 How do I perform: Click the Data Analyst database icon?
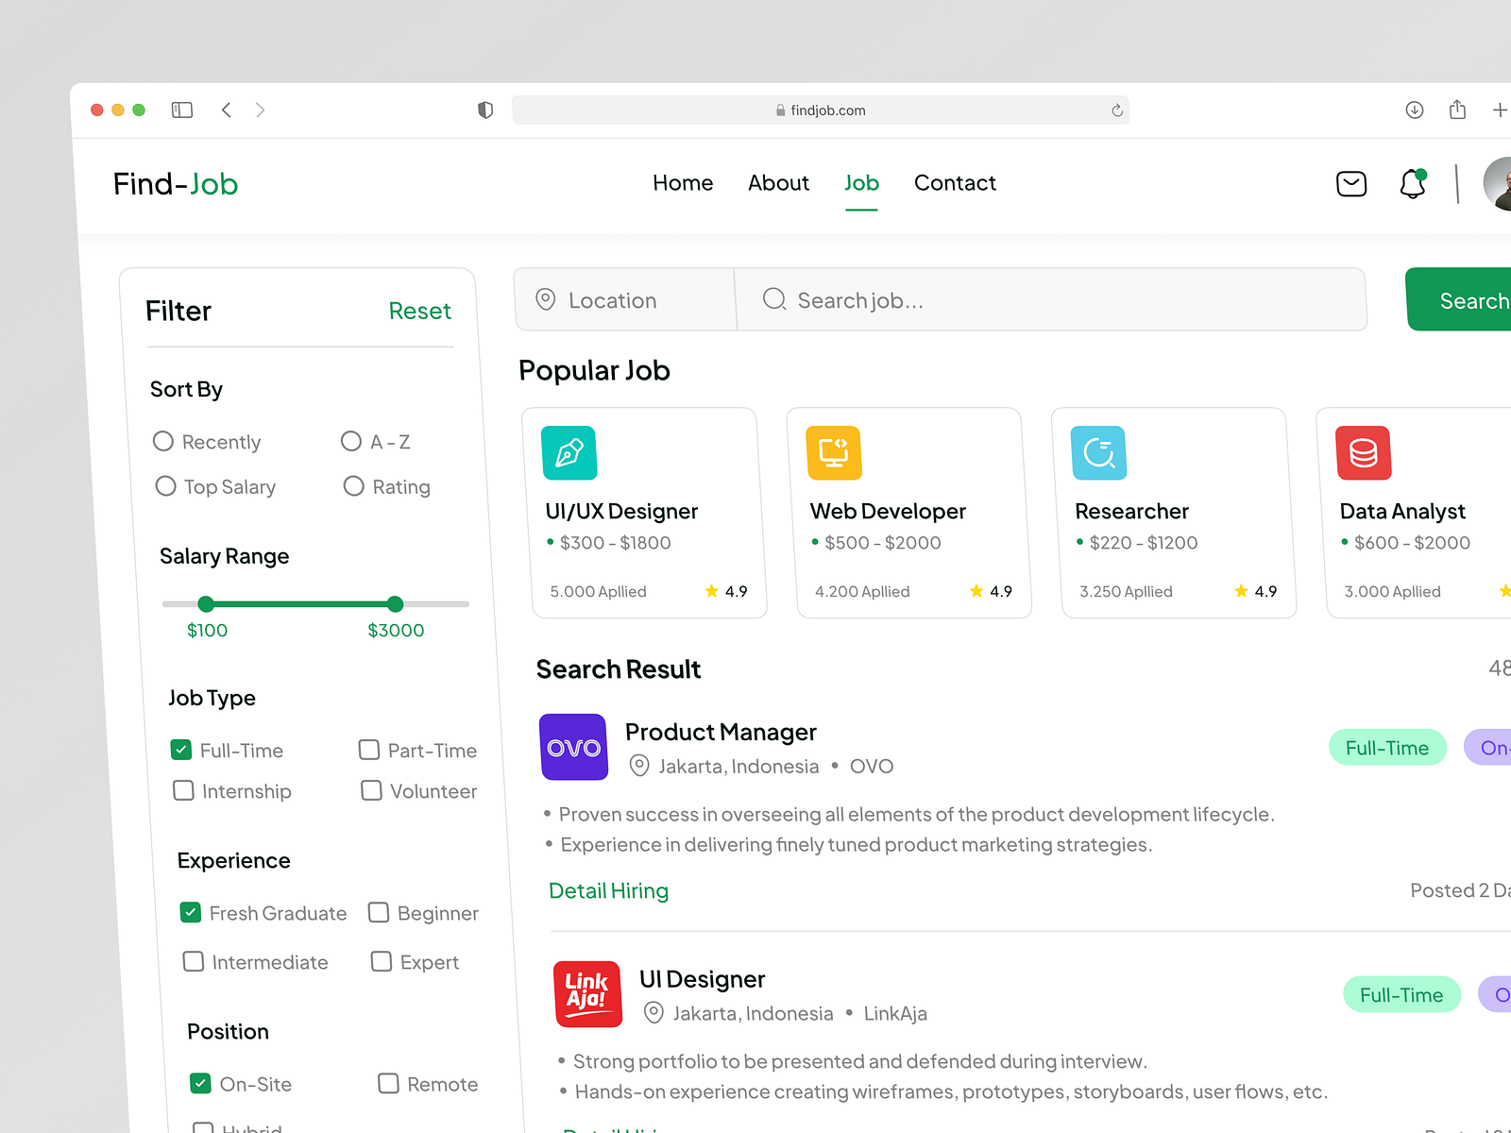(1363, 452)
